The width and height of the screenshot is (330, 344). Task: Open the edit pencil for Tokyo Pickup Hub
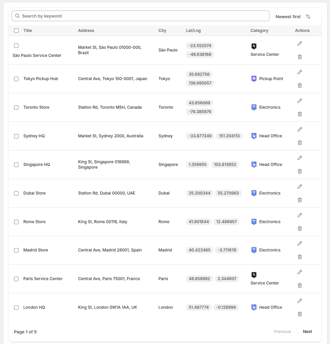pos(299,72)
